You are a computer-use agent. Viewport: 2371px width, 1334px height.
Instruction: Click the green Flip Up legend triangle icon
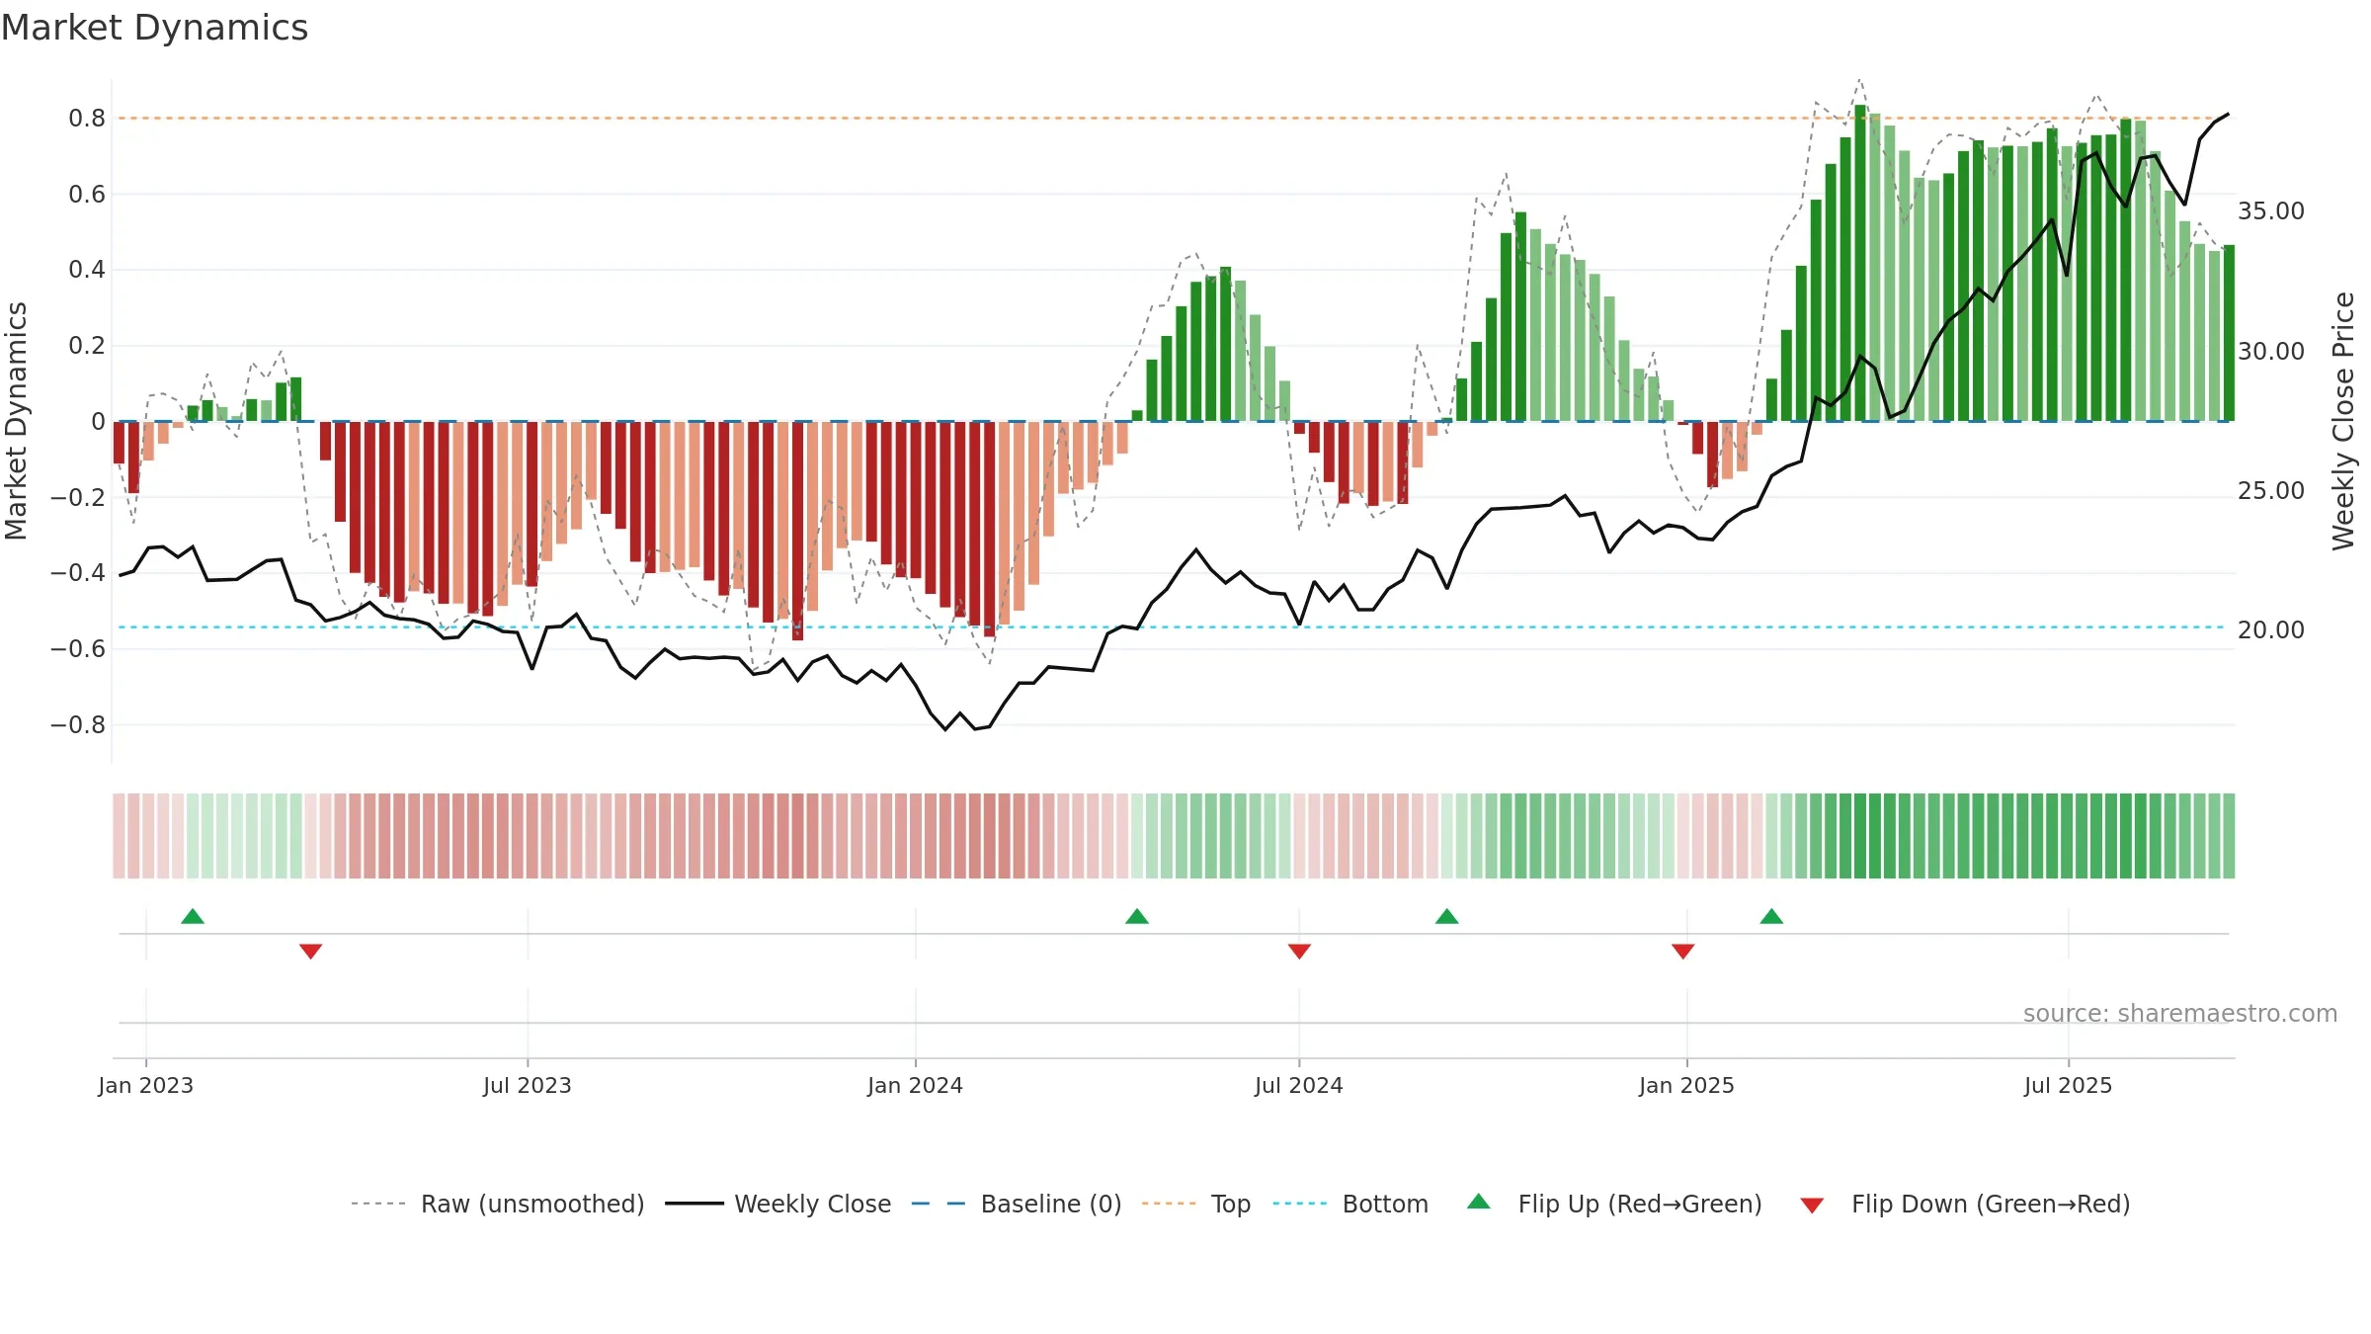click(x=1479, y=1202)
